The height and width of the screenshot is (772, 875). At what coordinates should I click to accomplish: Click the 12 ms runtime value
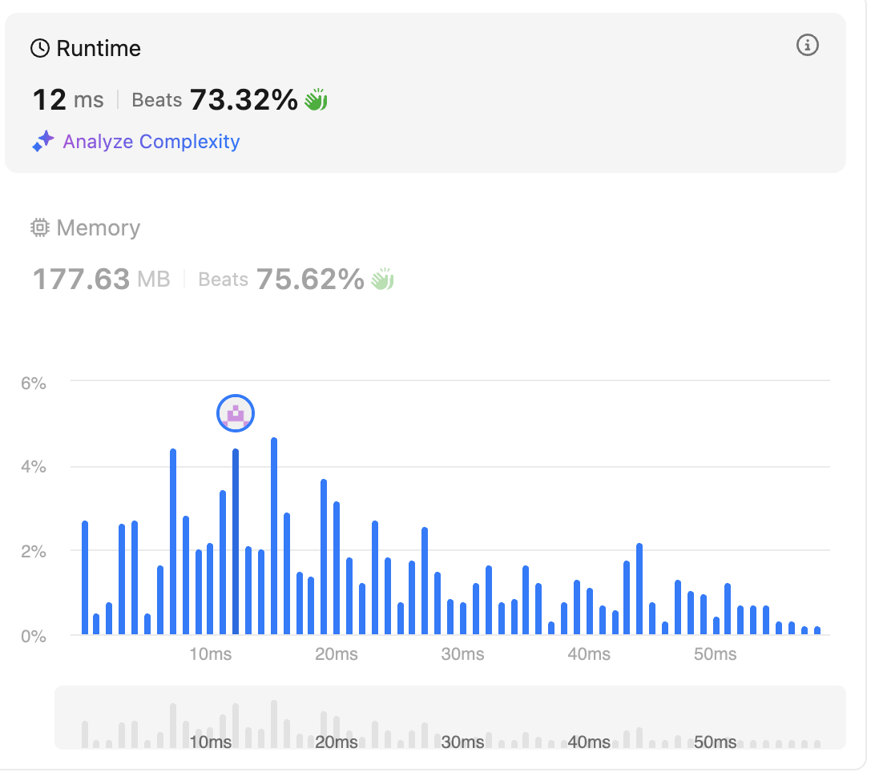(67, 100)
